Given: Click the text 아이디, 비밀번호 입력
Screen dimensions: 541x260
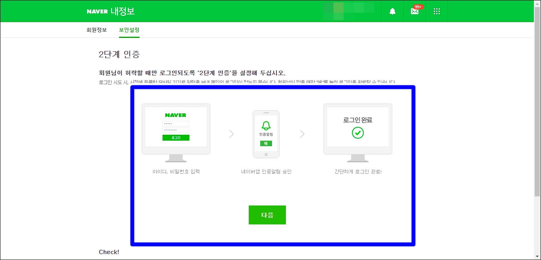Looking at the screenshot, I should click(x=176, y=172).
